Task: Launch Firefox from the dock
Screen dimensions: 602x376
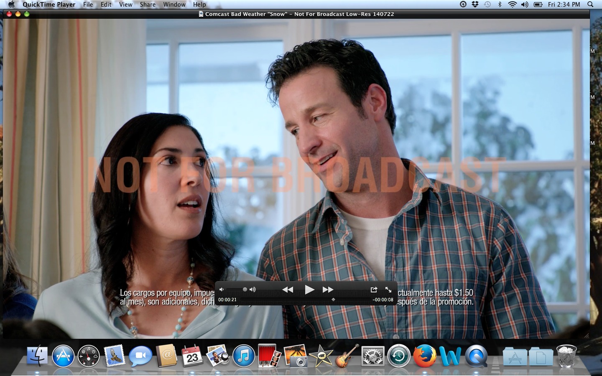Action: (424, 356)
